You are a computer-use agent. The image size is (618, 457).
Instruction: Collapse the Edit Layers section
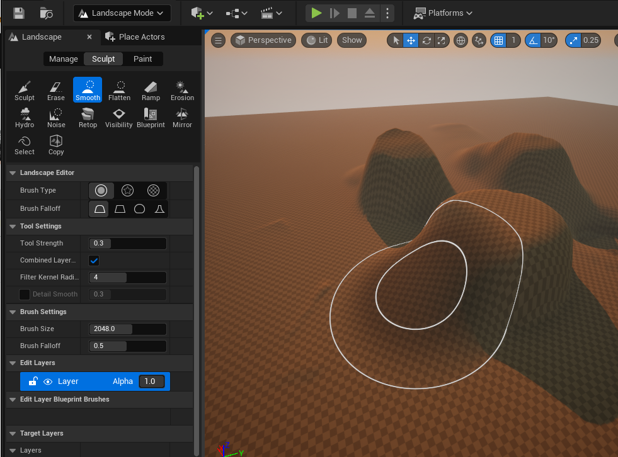[x=13, y=363]
